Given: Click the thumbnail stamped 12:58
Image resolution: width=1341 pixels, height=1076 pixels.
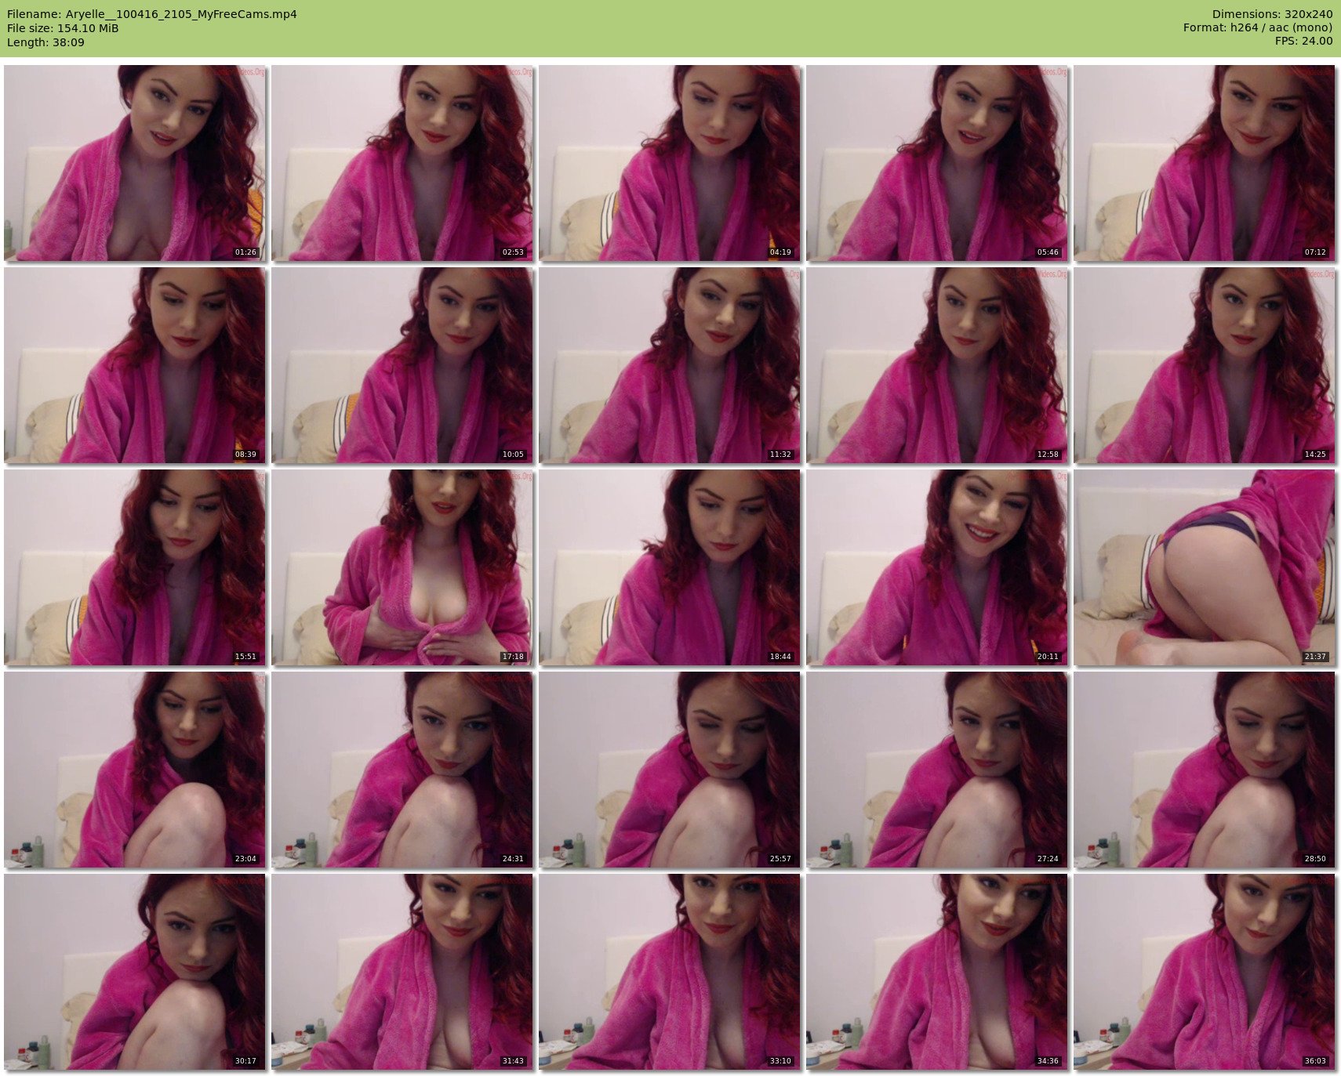Looking at the screenshot, I should (937, 365).
